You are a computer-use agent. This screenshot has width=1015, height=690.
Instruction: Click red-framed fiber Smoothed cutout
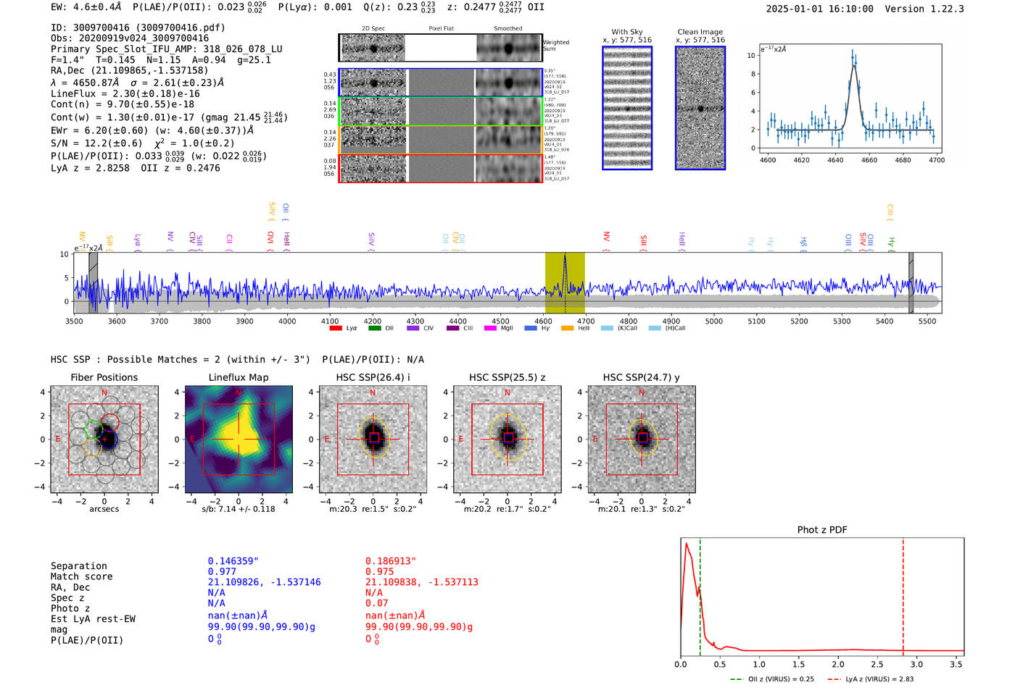click(509, 168)
